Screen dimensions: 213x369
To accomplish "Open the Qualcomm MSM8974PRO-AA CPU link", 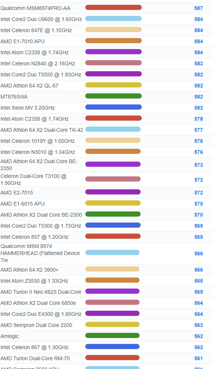I will coord(35,8).
